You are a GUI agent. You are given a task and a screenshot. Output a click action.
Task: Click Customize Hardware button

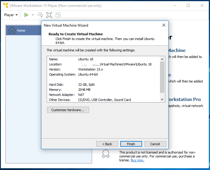coord(68,110)
